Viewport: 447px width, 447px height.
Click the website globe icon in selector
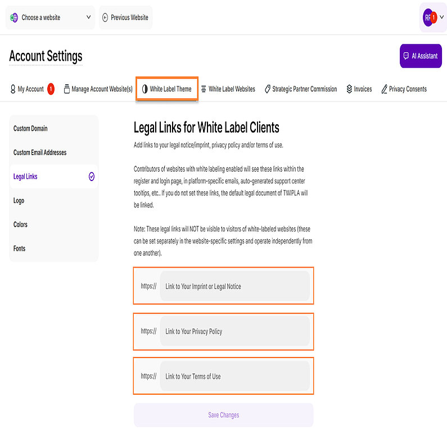point(15,17)
